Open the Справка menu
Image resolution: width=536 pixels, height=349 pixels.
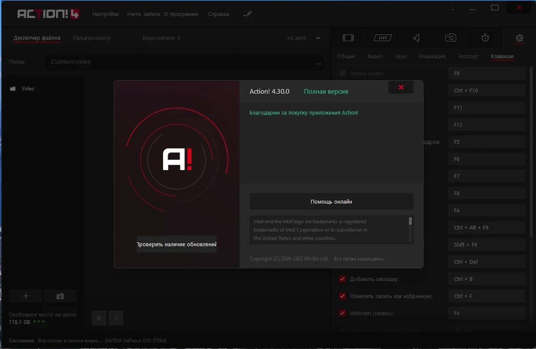[218, 14]
